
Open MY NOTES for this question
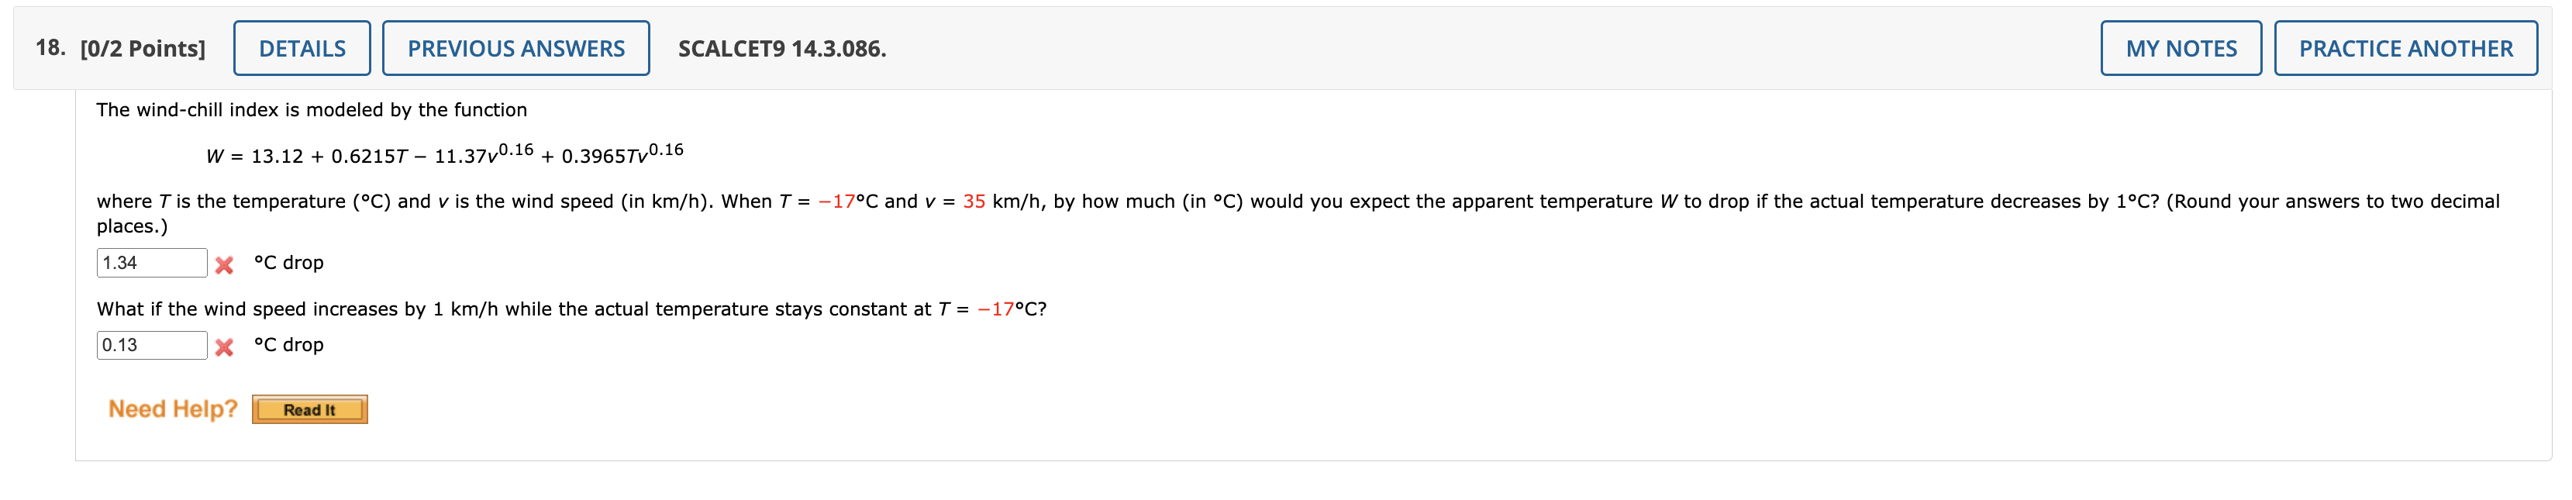click(2181, 48)
